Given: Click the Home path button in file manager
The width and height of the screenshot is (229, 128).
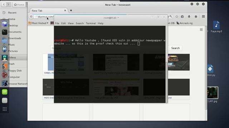Looking at the screenshot, I should pyautogui.click(x=19, y=5).
